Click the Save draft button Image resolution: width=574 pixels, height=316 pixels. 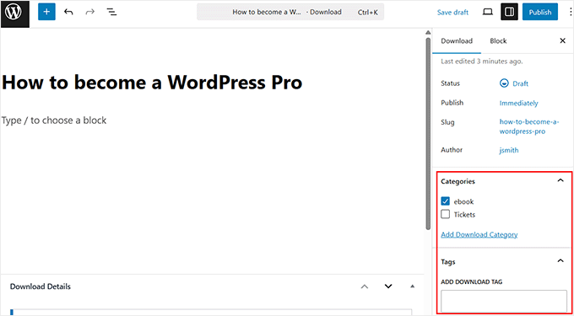[x=452, y=13]
